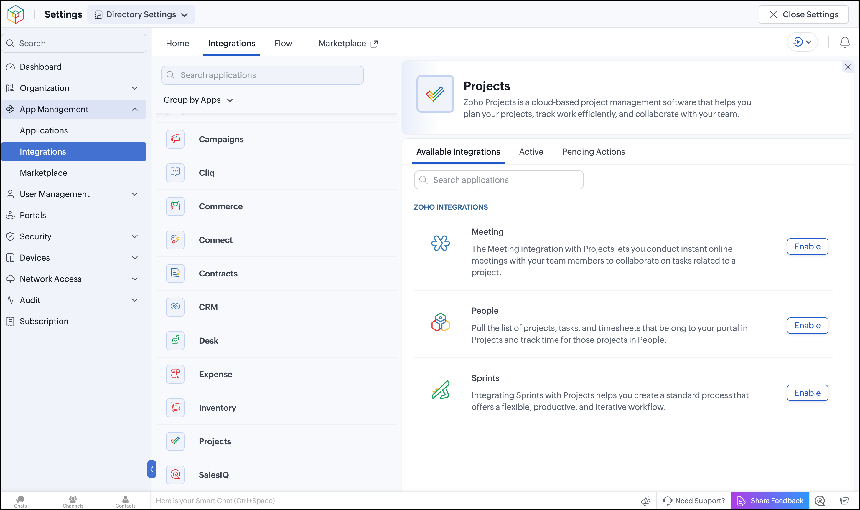Open Portals in the sidebar
Image resolution: width=860 pixels, height=510 pixels.
pos(74,215)
